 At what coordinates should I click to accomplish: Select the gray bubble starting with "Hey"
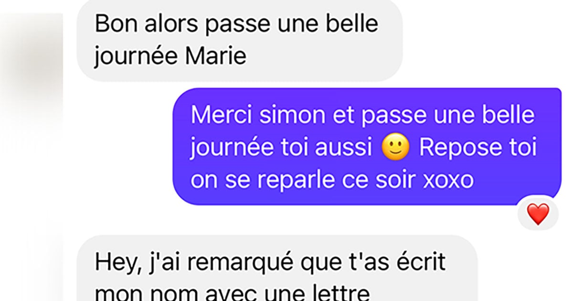click(x=277, y=268)
